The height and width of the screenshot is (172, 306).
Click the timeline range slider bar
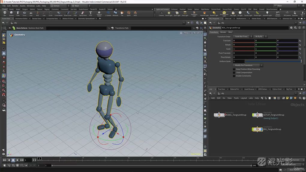(151, 165)
